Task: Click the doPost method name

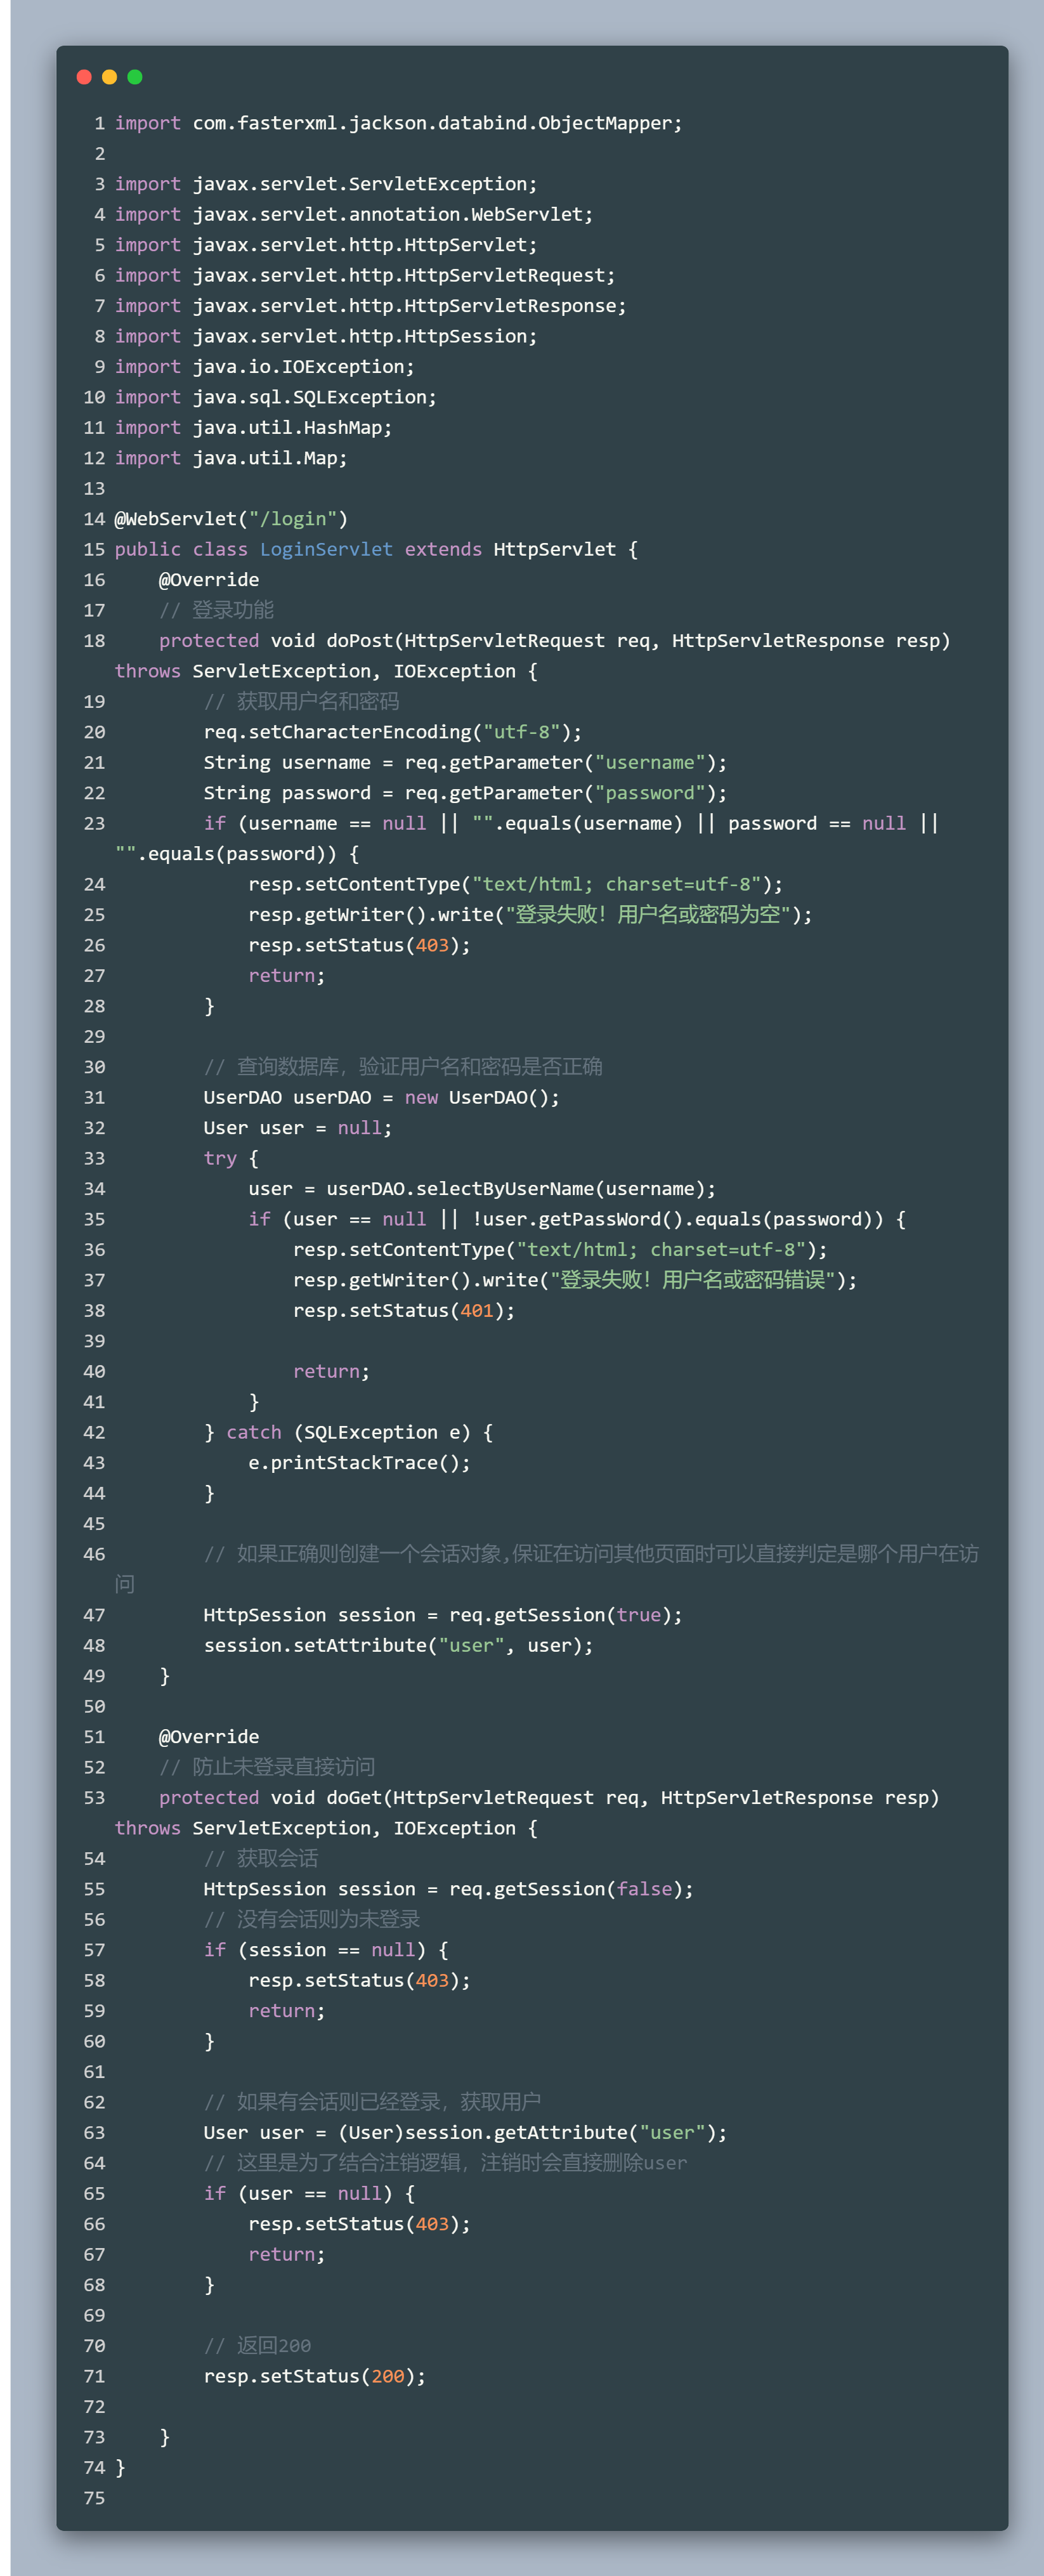Action: [x=360, y=640]
